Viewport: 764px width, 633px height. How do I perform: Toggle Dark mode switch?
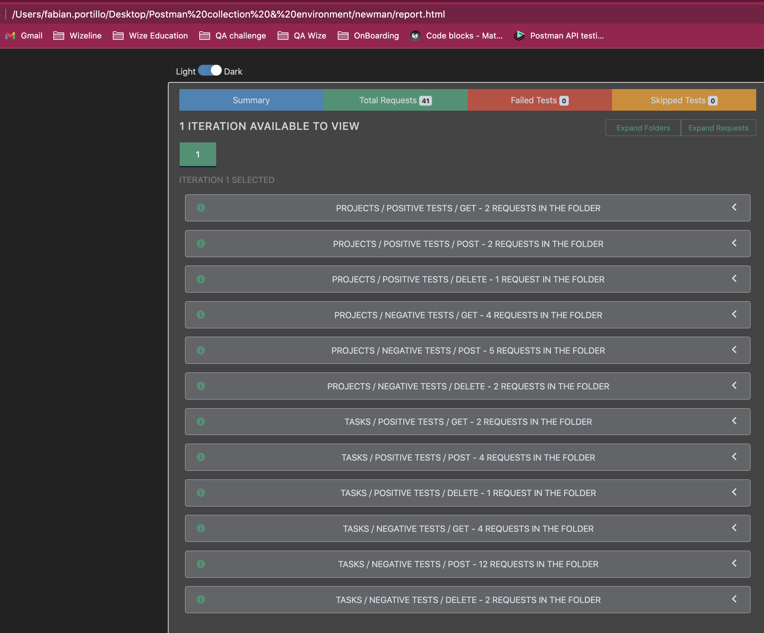[x=209, y=70]
